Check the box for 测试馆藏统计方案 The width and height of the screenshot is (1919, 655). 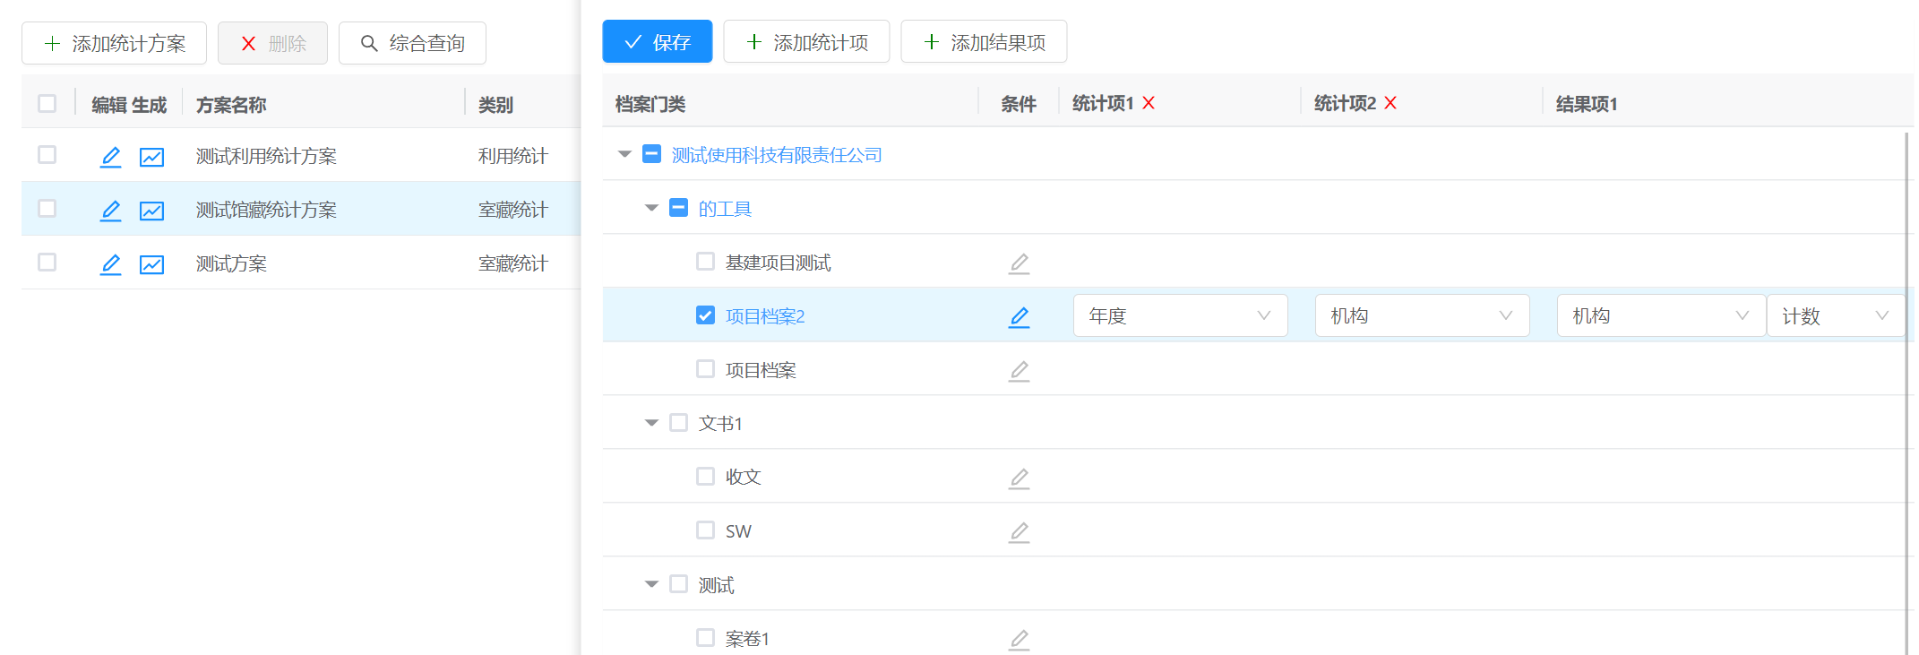[47, 208]
